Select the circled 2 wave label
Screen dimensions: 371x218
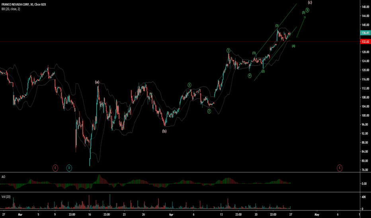point(209,111)
